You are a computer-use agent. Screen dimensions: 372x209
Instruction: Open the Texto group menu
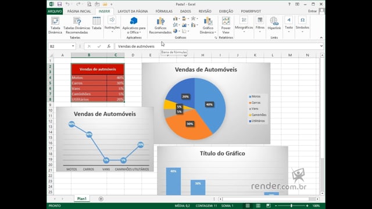click(289, 24)
